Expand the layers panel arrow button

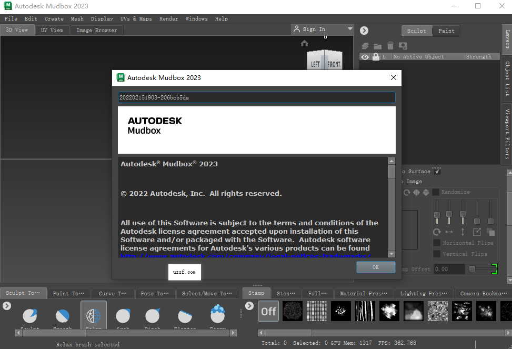[x=364, y=31]
